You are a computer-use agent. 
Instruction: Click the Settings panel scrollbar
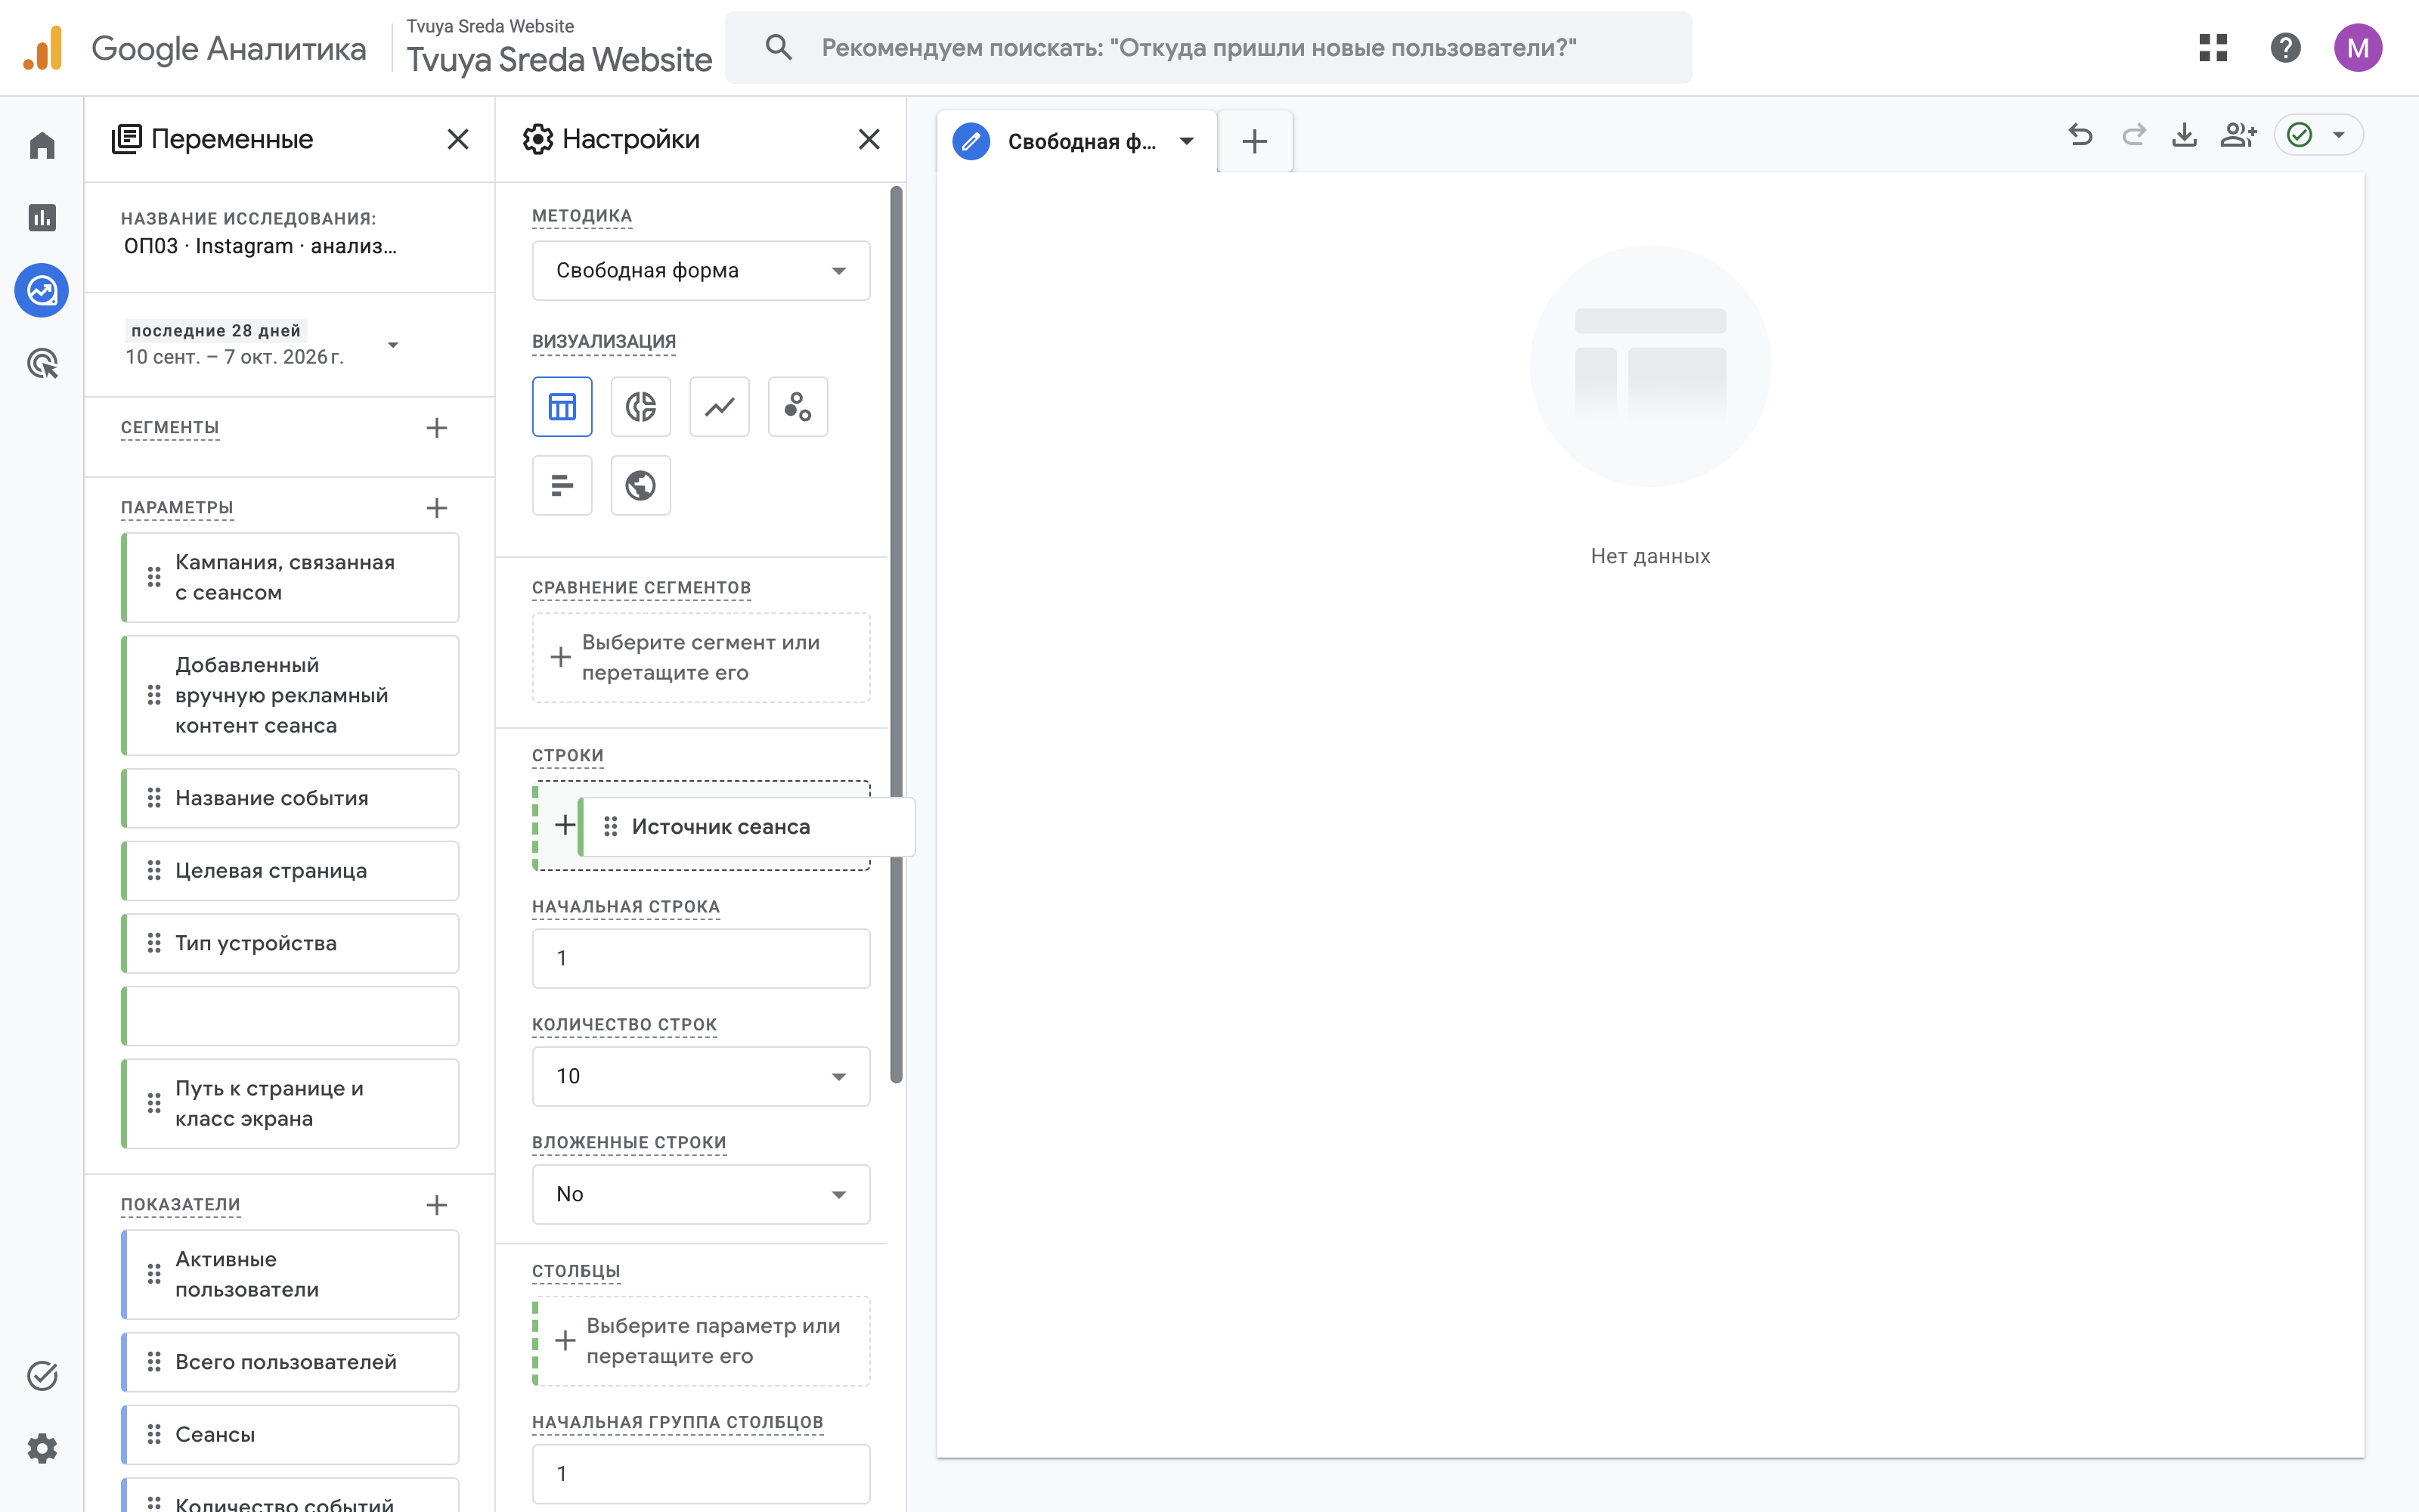click(x=897, y=634)
